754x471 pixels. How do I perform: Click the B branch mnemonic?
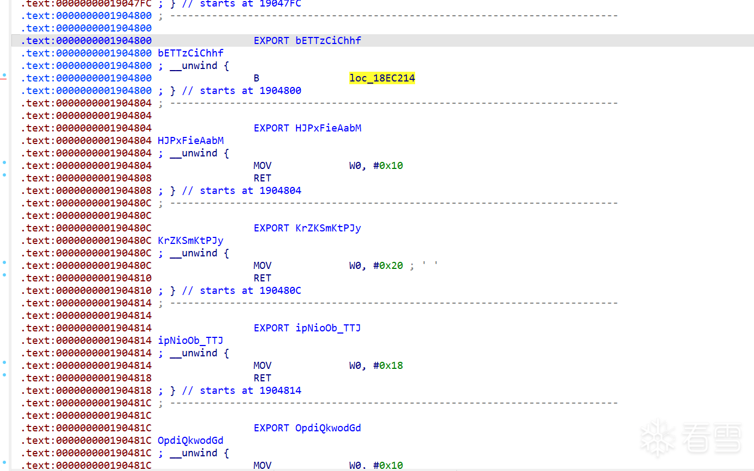pyautogui.click(x=256, y=78)
